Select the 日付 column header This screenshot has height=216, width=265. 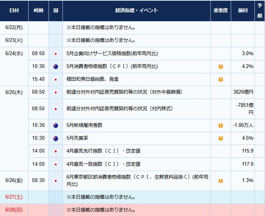pos(14,11)
